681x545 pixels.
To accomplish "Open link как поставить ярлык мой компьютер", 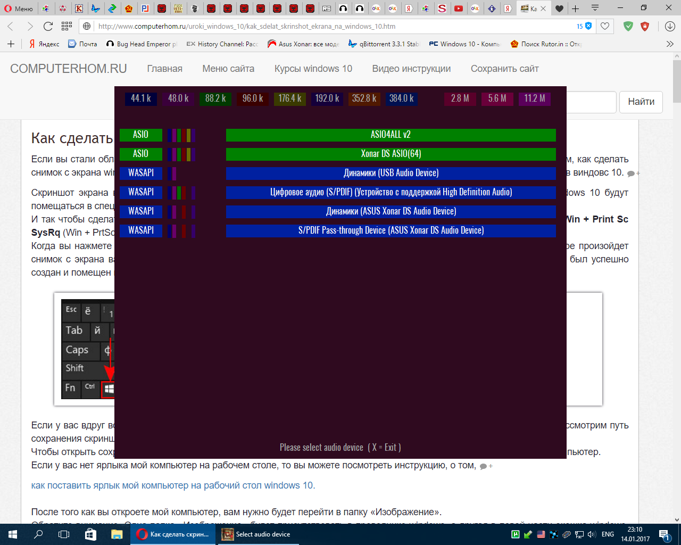I will (173, 485).
